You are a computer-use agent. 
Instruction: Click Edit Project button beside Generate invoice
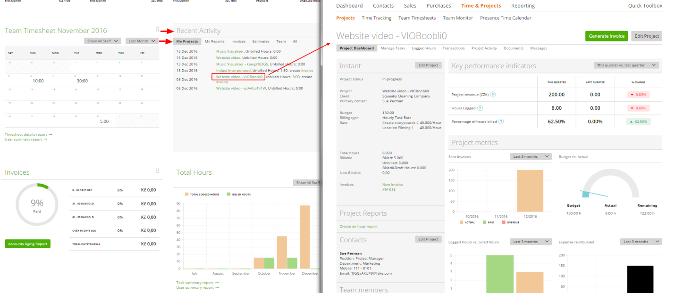[647, 36]
